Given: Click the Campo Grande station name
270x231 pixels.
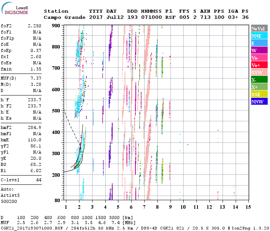Looking at the screenshot, I should 64,17.
